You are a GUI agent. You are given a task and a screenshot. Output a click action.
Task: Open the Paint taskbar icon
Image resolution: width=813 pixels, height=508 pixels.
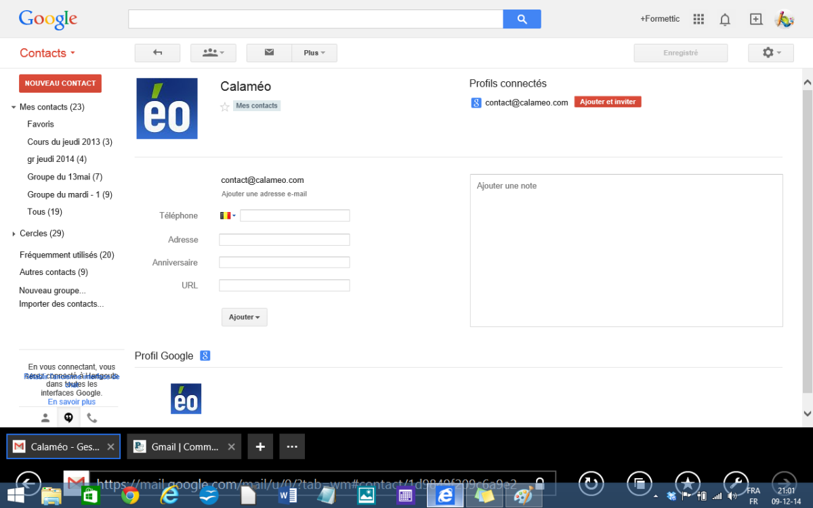[x=523, y=496]
